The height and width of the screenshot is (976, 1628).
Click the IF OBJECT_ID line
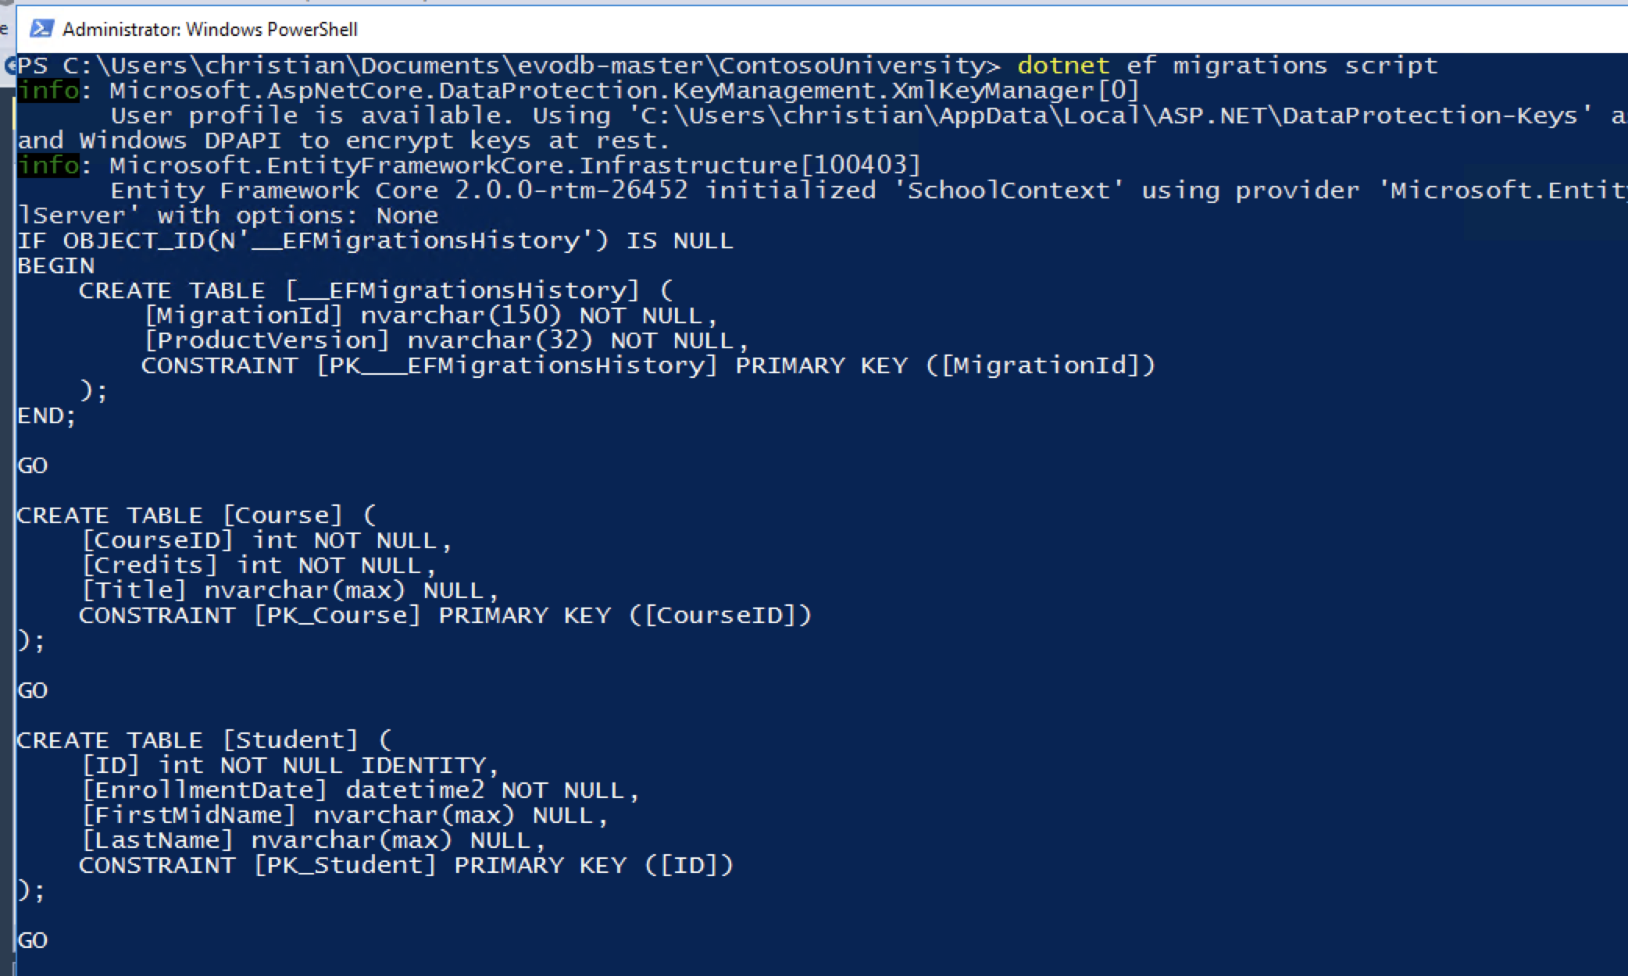tap(376, 240)
